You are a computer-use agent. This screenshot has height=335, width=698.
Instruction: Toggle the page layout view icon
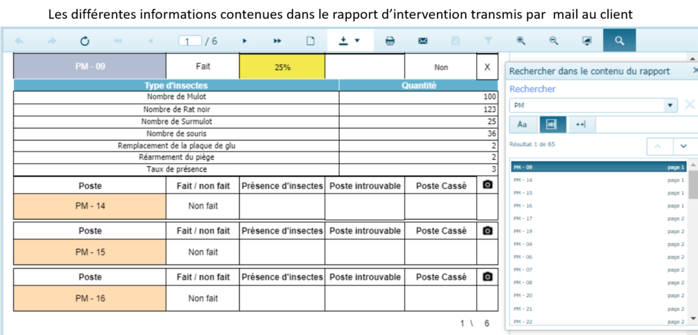[311, 41]
